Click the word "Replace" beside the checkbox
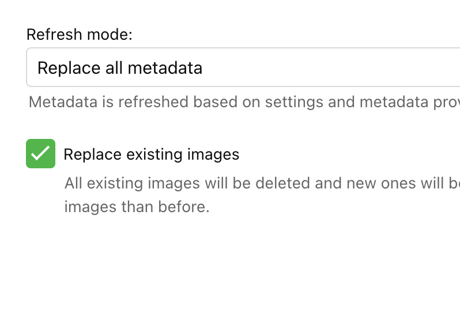The image size is (460, 317). click(92, 154)
